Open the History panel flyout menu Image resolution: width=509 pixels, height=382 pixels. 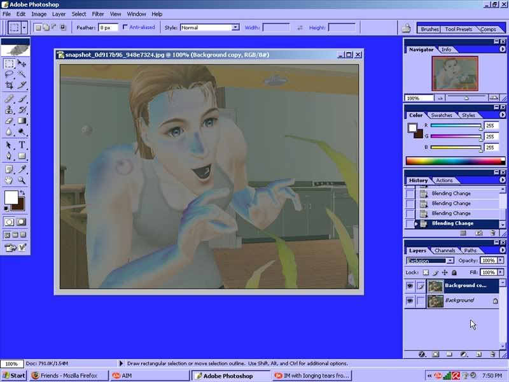click(x=503, y=180)
